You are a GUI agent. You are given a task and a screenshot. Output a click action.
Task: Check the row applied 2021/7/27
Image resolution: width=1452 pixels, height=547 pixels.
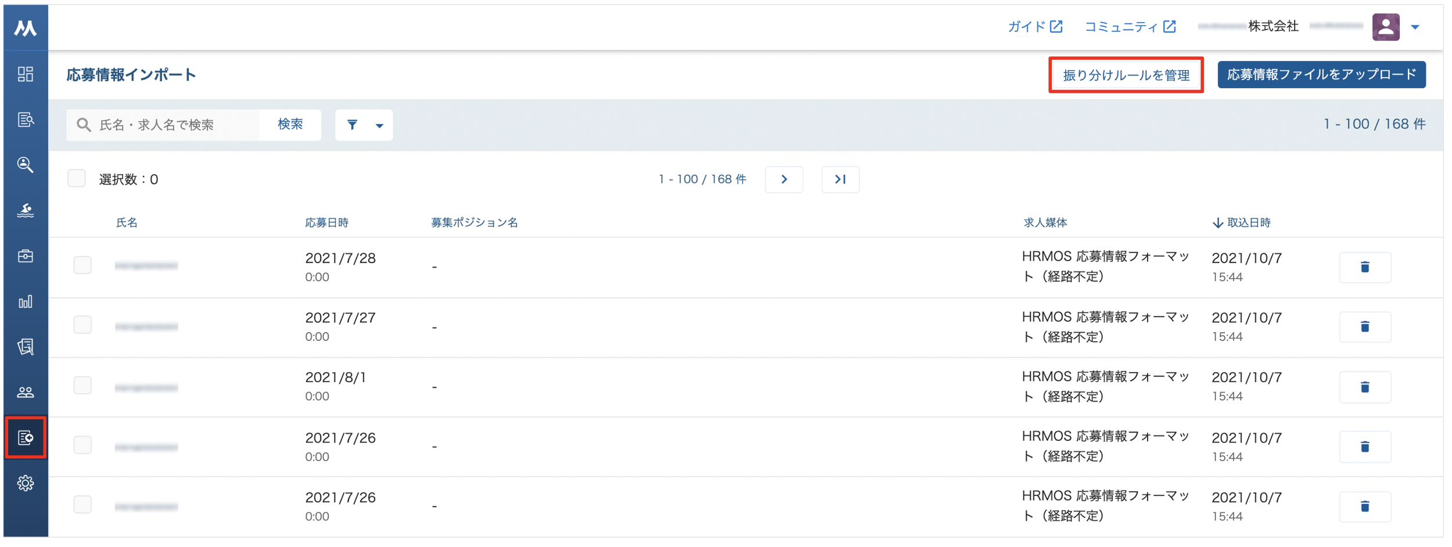pyautogui.click(x=82, y=325)
